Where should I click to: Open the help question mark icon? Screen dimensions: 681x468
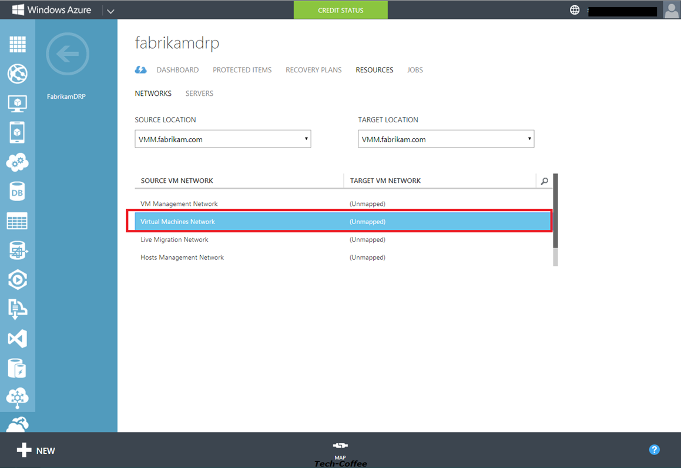654,450
